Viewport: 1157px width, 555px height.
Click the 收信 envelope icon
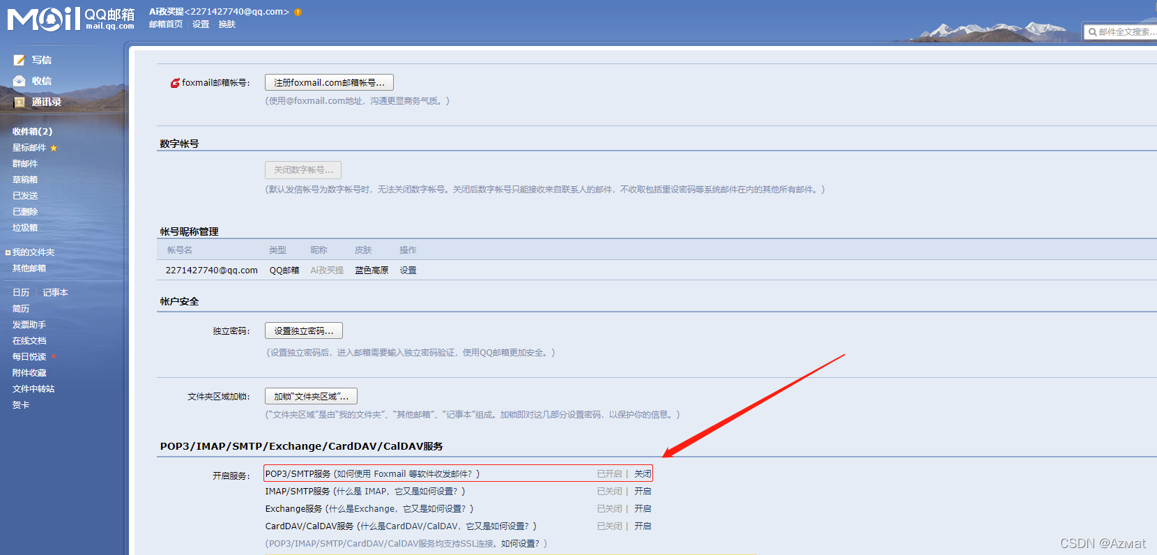coord(20,81)
